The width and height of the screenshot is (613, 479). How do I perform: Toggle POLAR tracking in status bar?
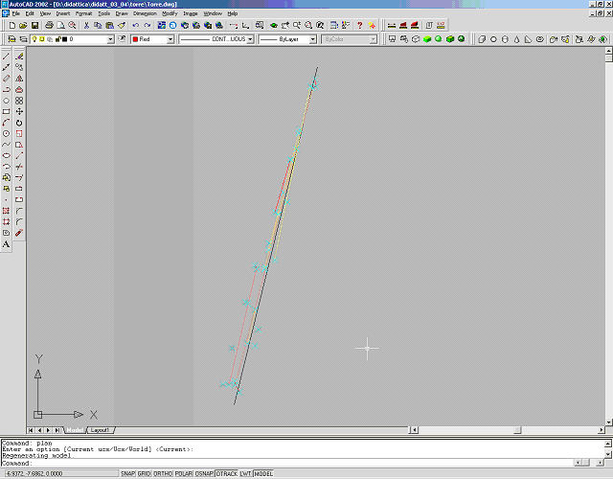point(183,473)
